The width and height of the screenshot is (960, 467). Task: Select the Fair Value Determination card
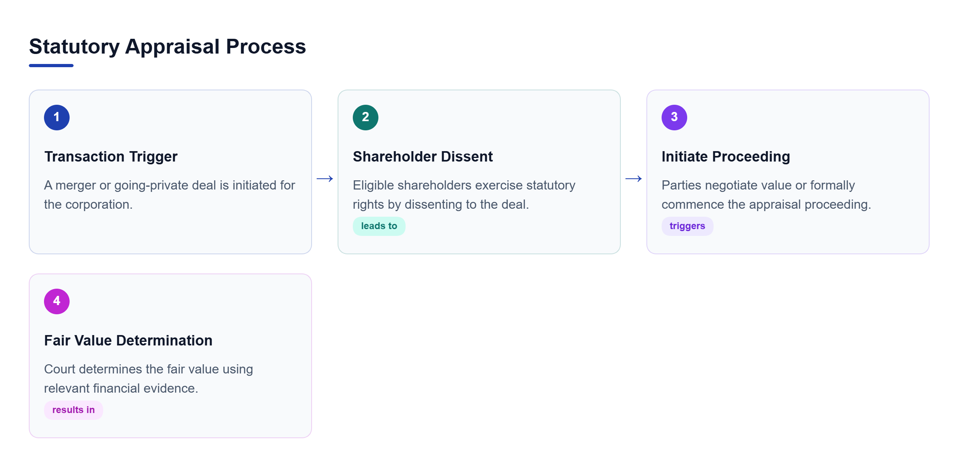[170, 356]
